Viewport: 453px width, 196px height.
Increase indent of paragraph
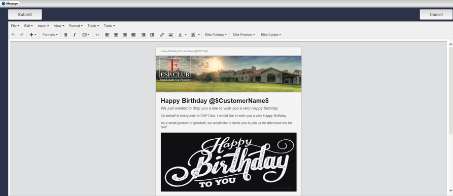coord(152,34)
